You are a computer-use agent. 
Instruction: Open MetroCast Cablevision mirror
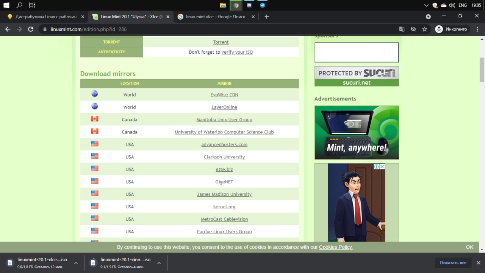tap(224, 219)
